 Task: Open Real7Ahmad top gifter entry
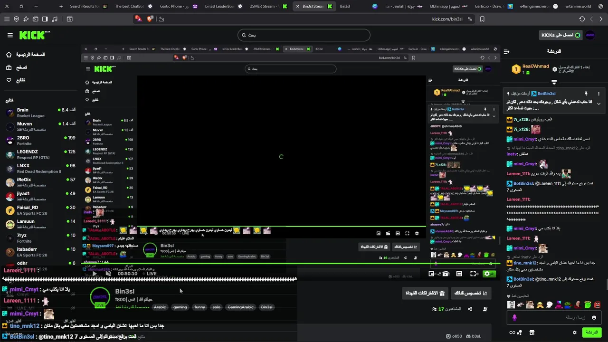[530, 69]
